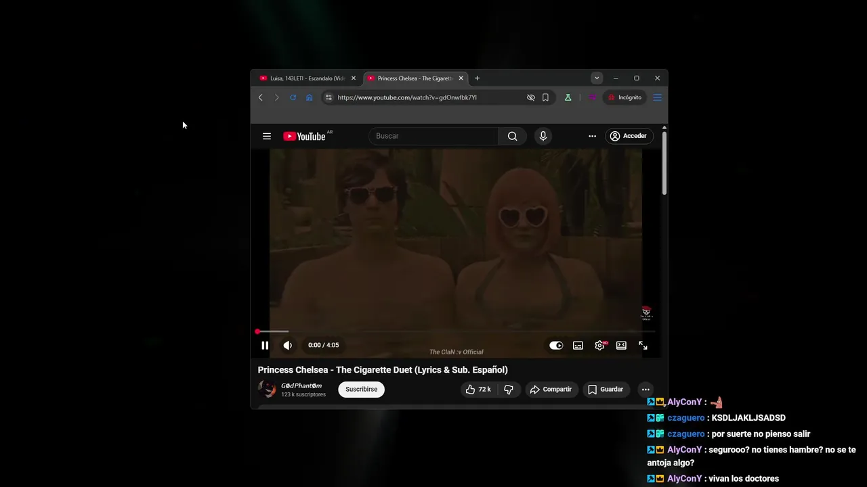This screenshot has width=867, height=487.
Task: Turn on subtitles with captions icon
Action: pyautogui.click(x=578, y=345)
